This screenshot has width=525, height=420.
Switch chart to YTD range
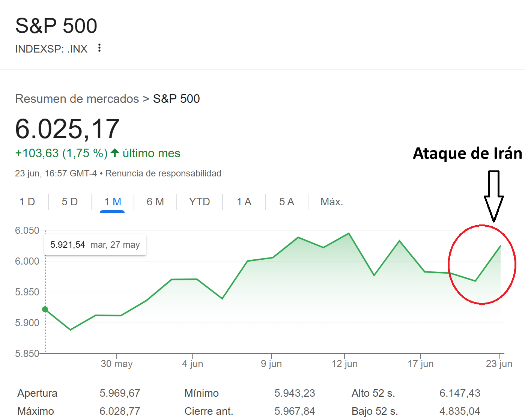point(199,202)
